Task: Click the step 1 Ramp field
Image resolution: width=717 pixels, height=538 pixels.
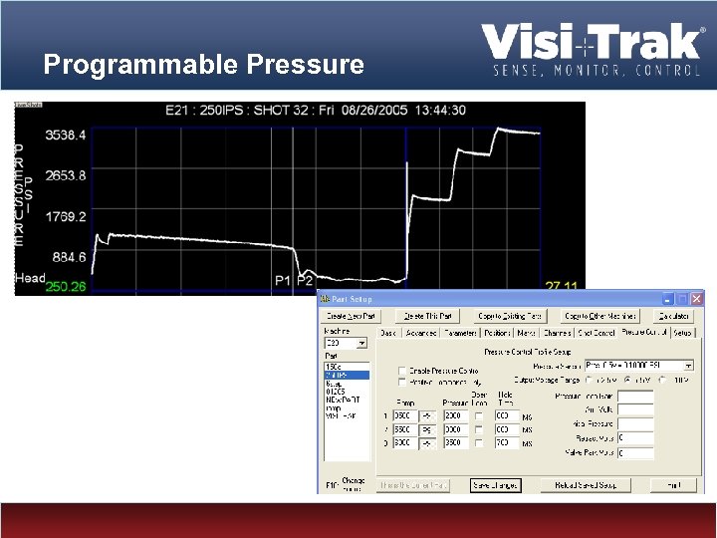Action: click(404, 416)
